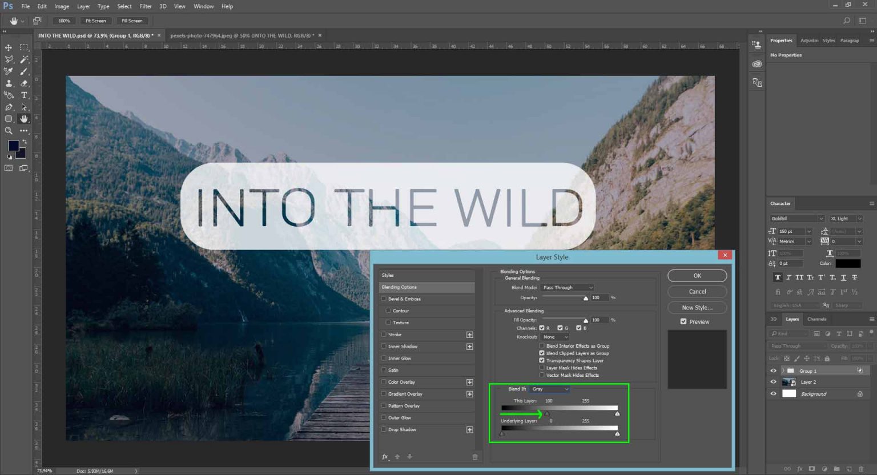Open the foreground color swatch
The image size is (877, 475).
coord(13,146)
